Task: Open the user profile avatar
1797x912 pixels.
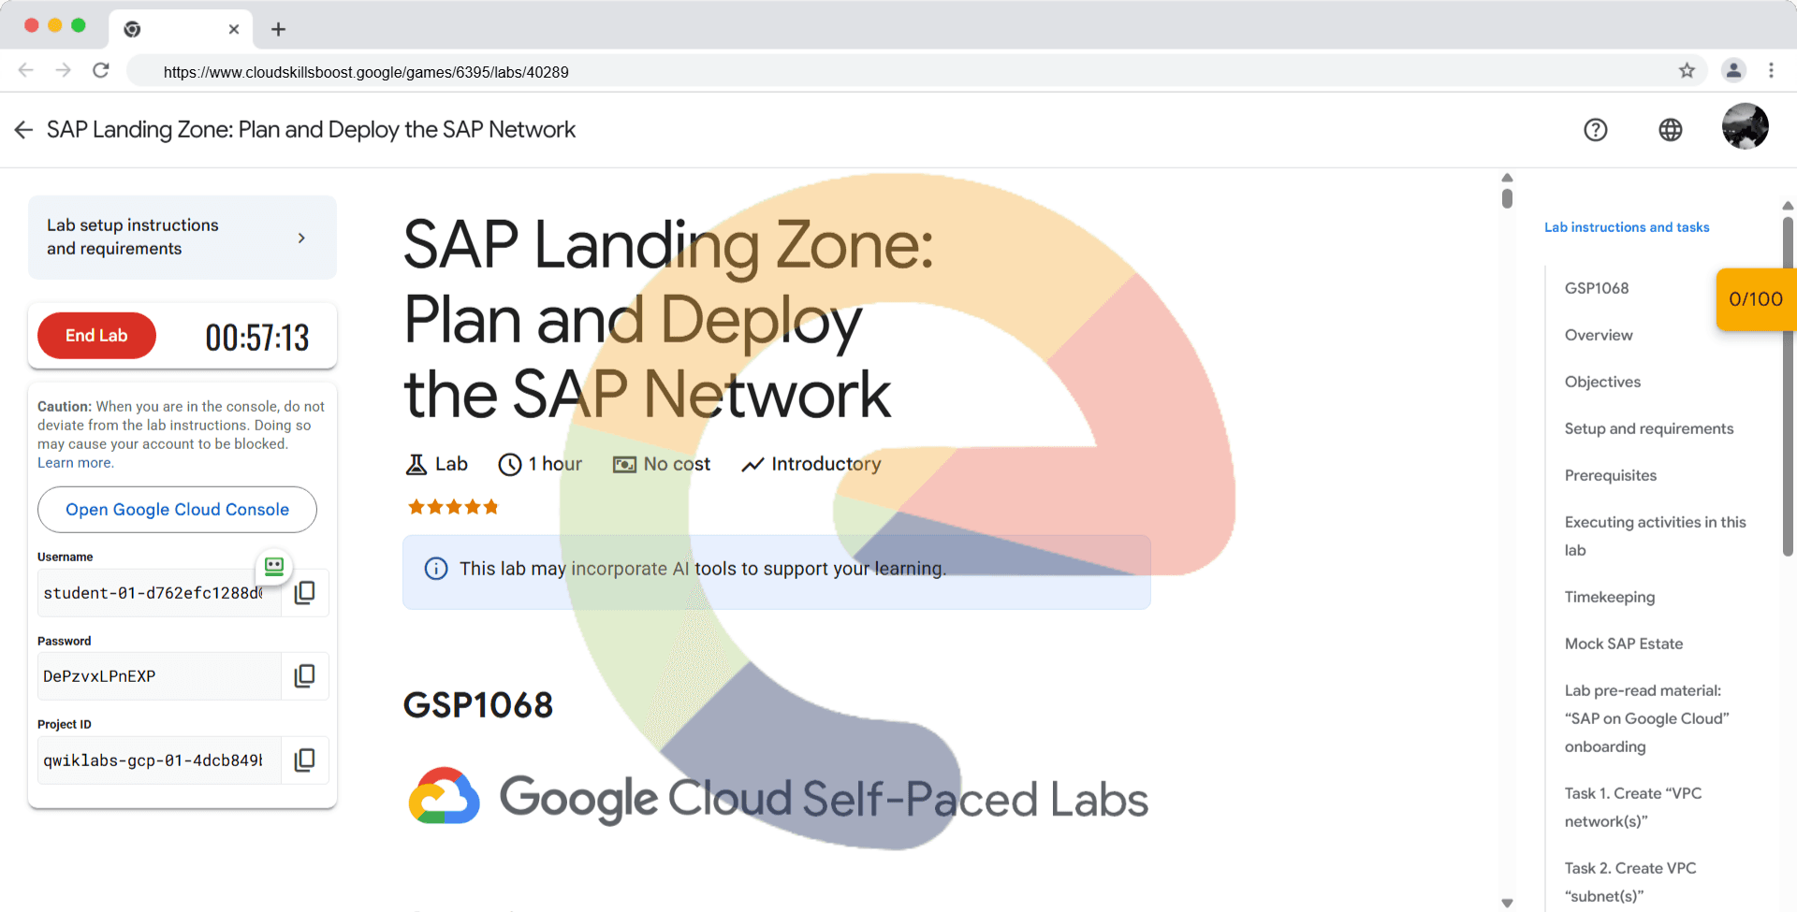Action: click(1745, 127)
